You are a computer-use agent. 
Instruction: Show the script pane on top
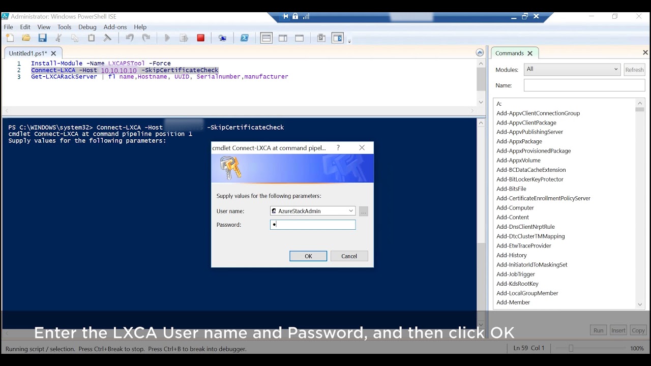click(x=266, y=38)
